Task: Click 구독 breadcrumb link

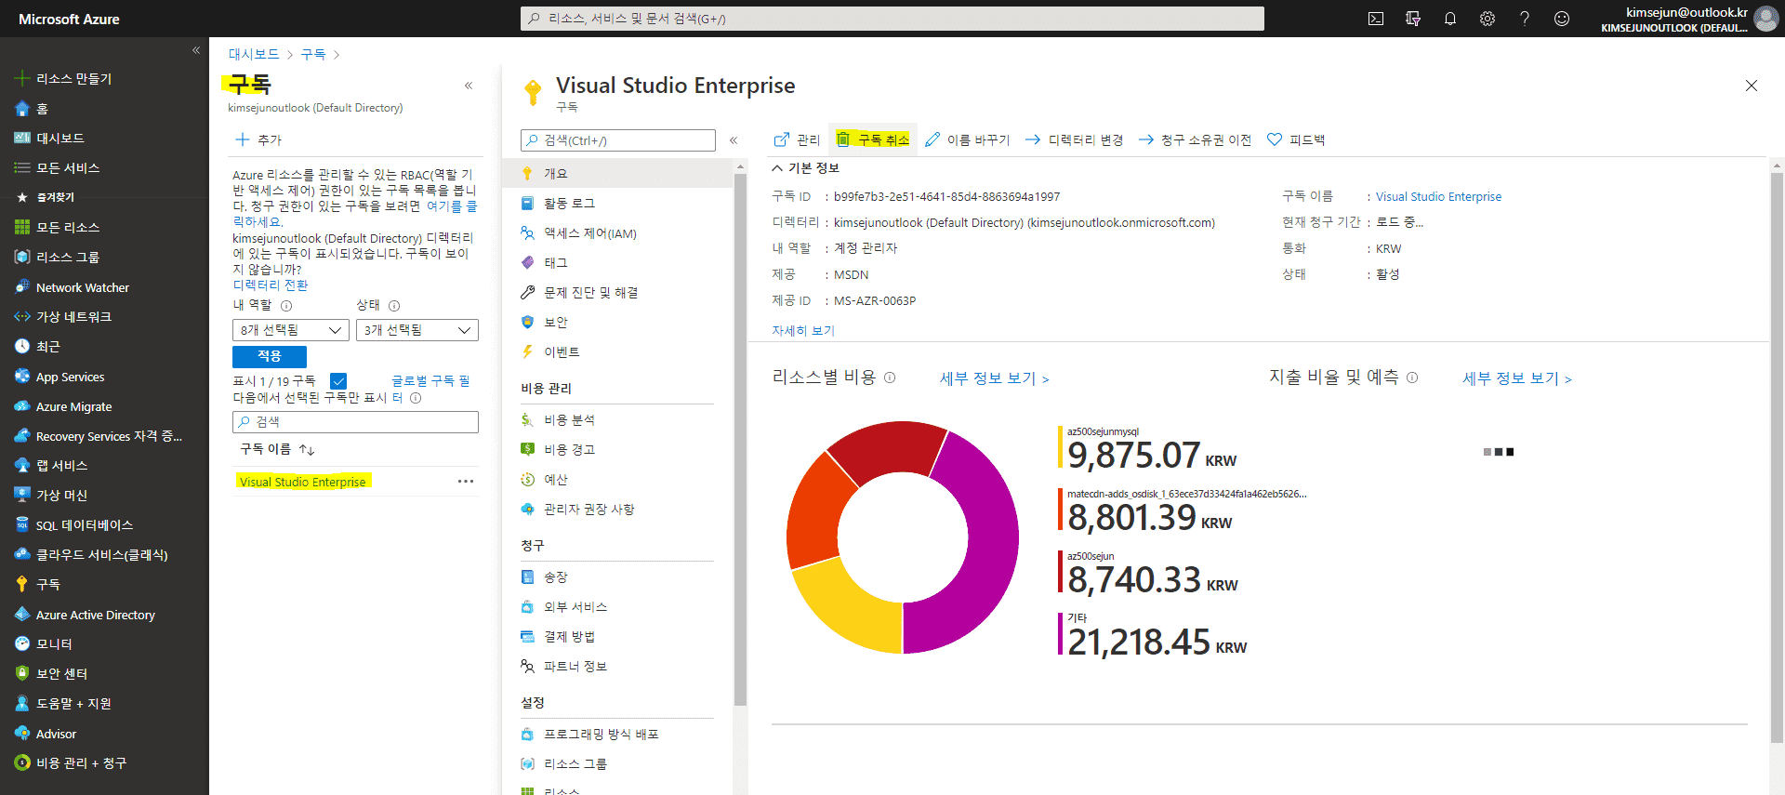Action: coord(313,54)
